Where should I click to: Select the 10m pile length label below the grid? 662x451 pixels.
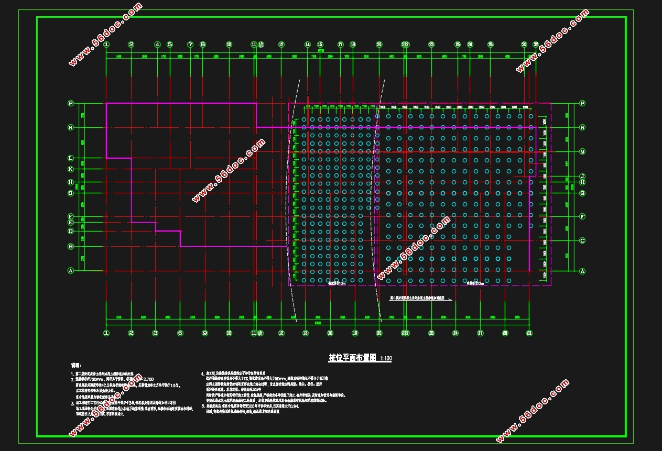click(337, 283)
